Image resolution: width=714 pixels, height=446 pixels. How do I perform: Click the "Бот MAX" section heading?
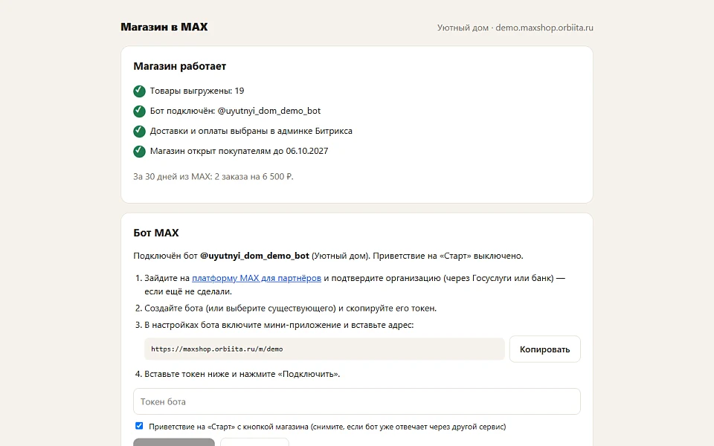coord(156,233)
